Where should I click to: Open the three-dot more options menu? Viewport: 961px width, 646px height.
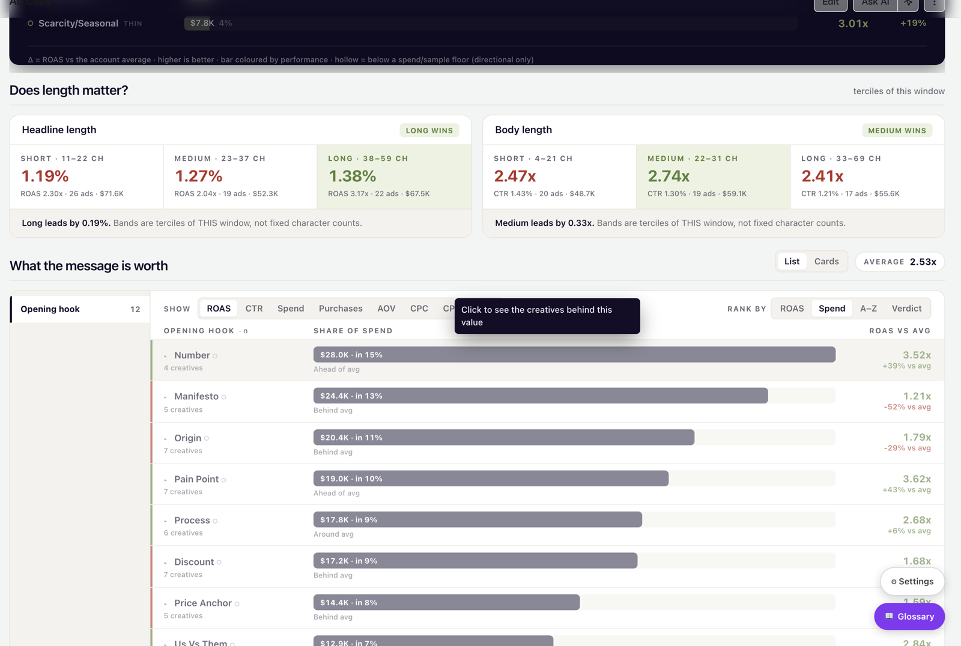coord(934,4)
